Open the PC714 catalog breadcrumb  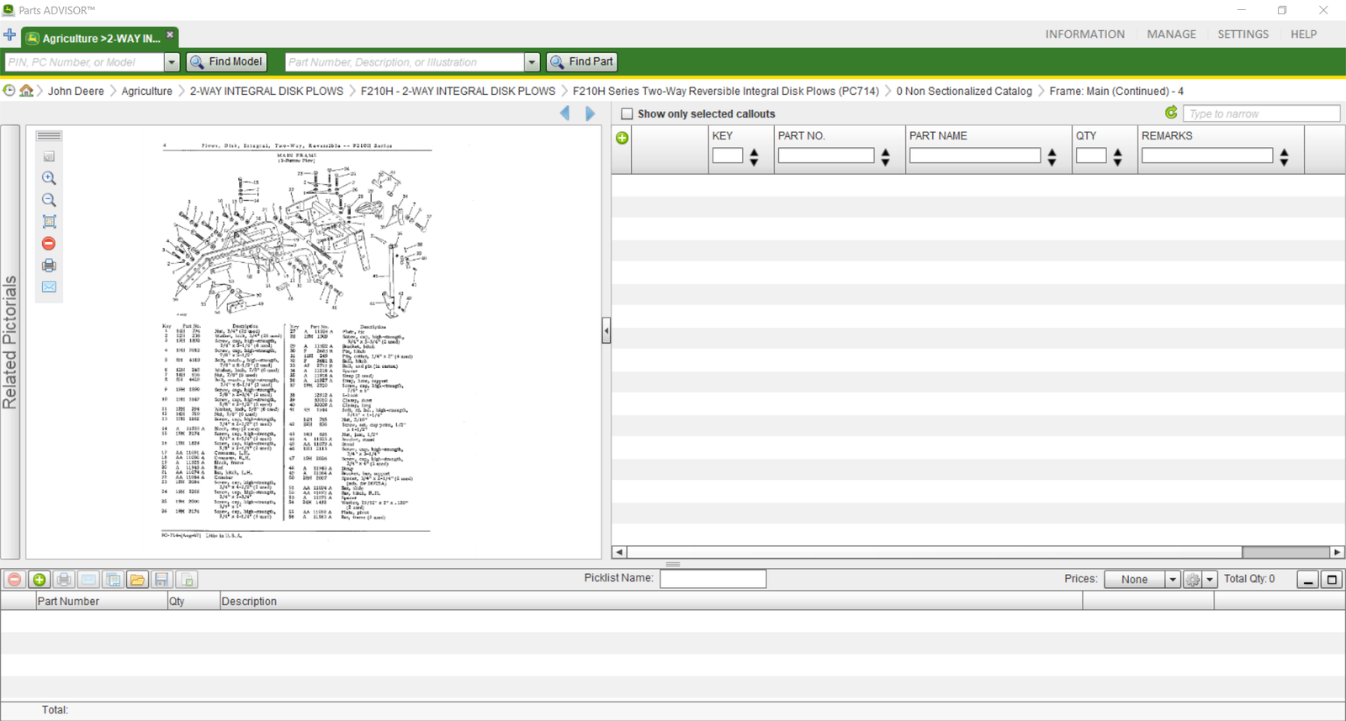[725, 91]
